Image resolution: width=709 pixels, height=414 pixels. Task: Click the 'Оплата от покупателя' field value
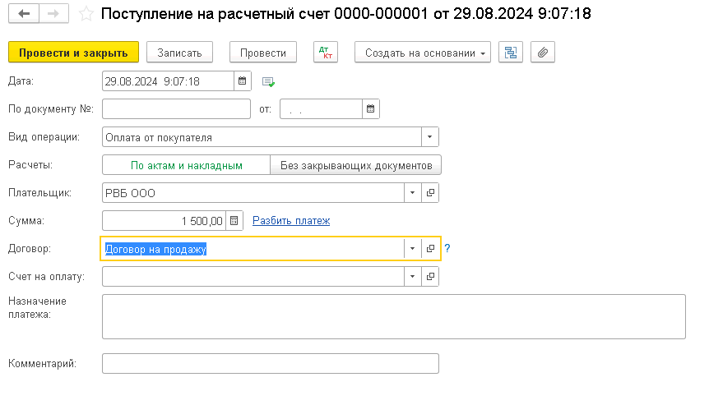[x=262, y=137]
